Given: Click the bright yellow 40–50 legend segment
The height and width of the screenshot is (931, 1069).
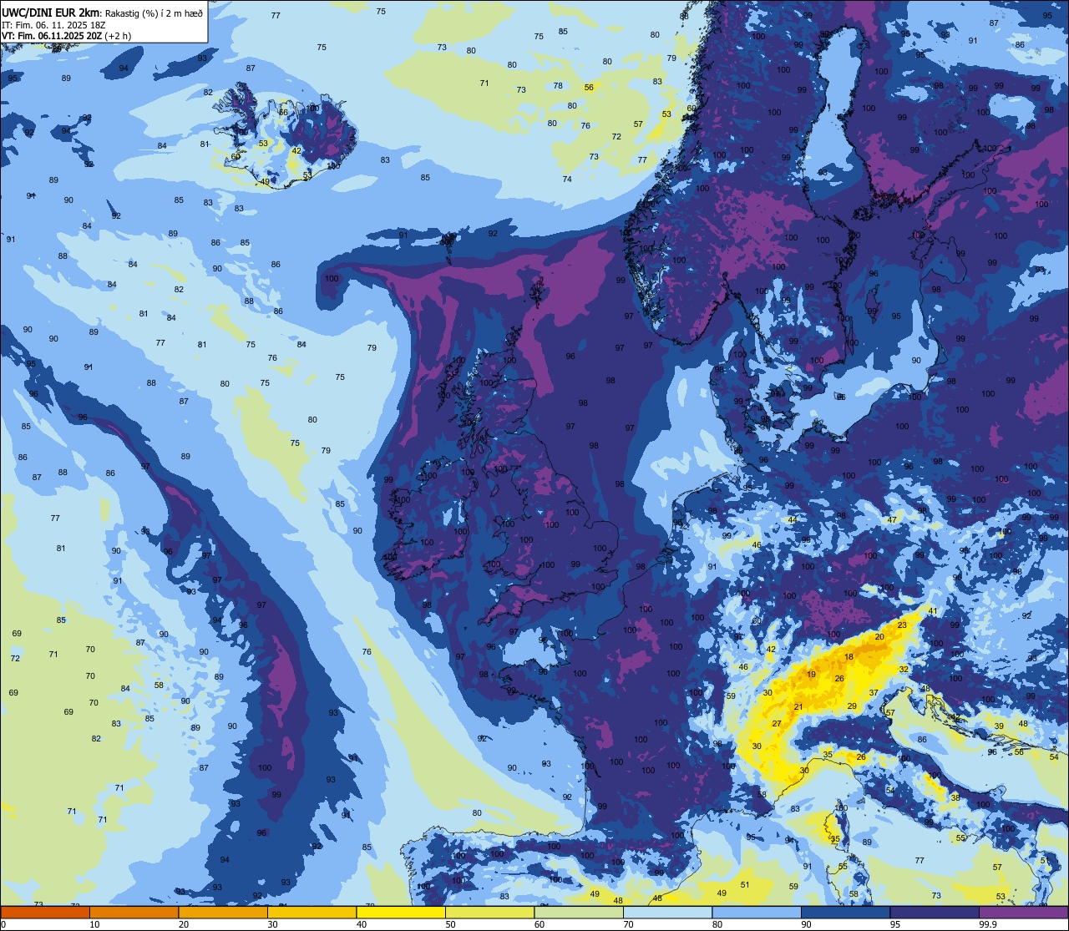Looking at the screenshot, I should [401, 912].
